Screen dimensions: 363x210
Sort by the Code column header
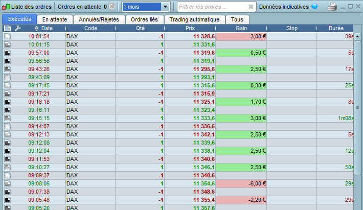click(x=90, y=28)
